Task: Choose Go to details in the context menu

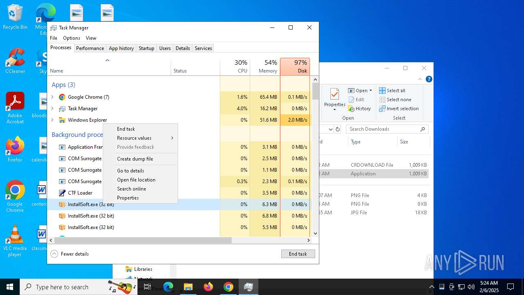Action: coord(140,171)
